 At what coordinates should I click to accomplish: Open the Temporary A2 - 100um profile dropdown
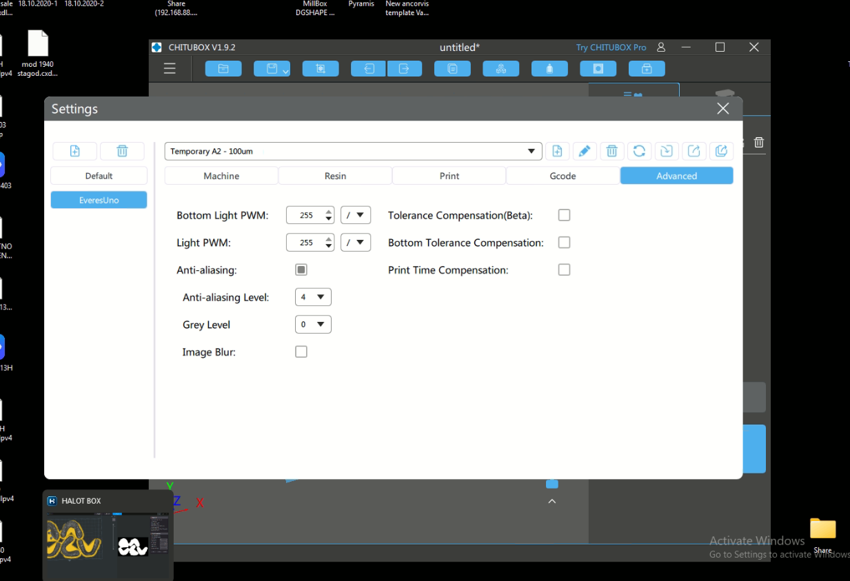click(352, 151)
